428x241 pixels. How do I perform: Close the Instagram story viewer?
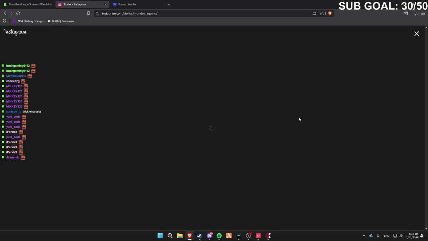point(417,34)
